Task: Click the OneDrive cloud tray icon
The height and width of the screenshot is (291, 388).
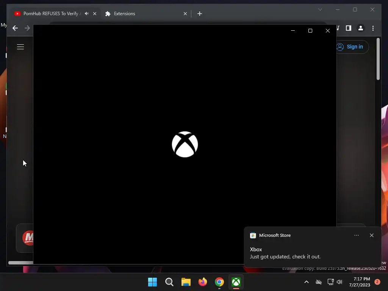Action: pos(319,282)
